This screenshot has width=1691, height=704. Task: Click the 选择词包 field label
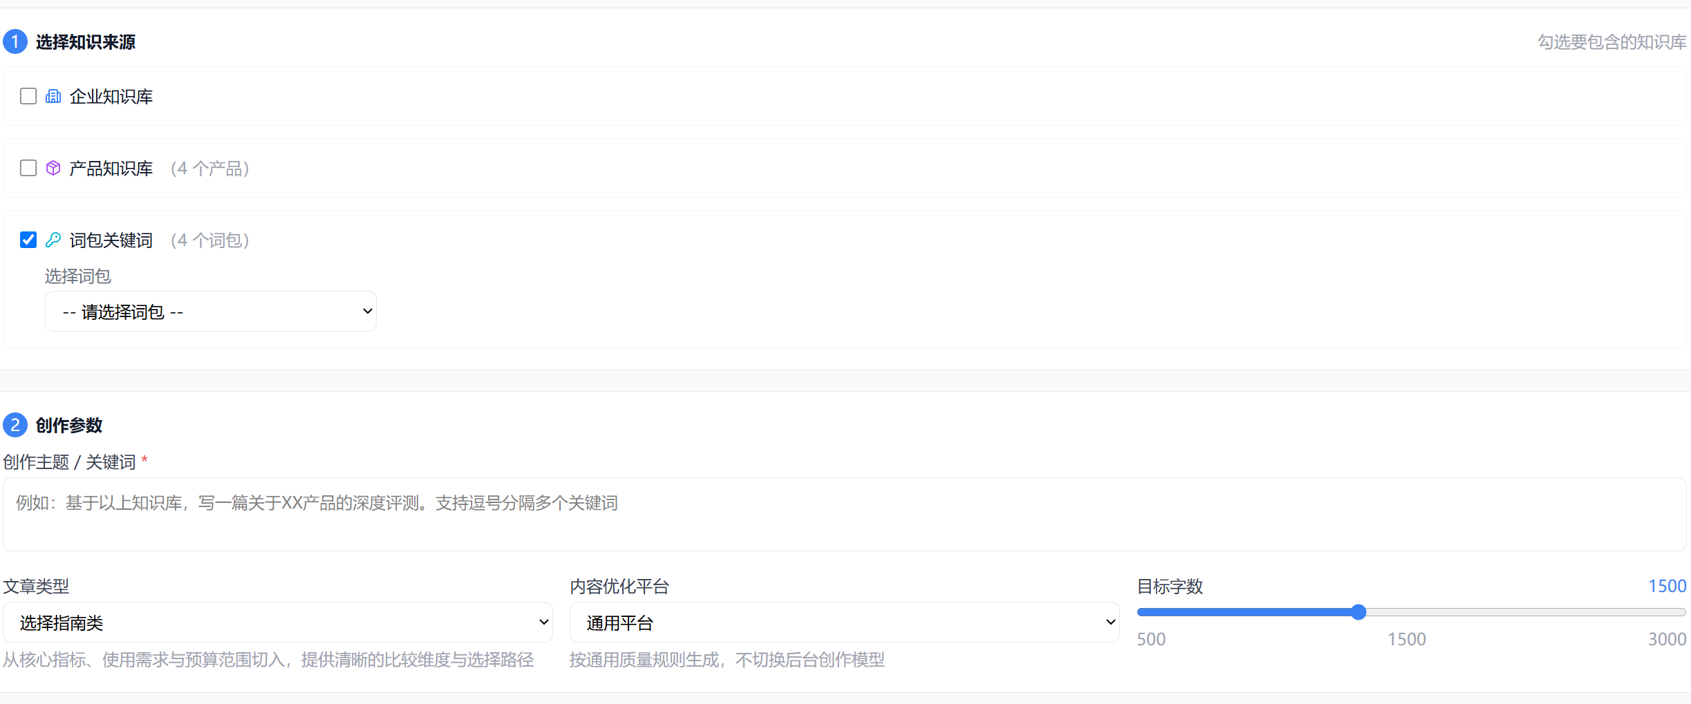(x=78, y=276)
